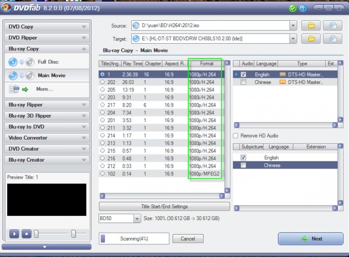Expand Blu-ray Ripper section
Screen dimensions: 349x257
[47, 104]
